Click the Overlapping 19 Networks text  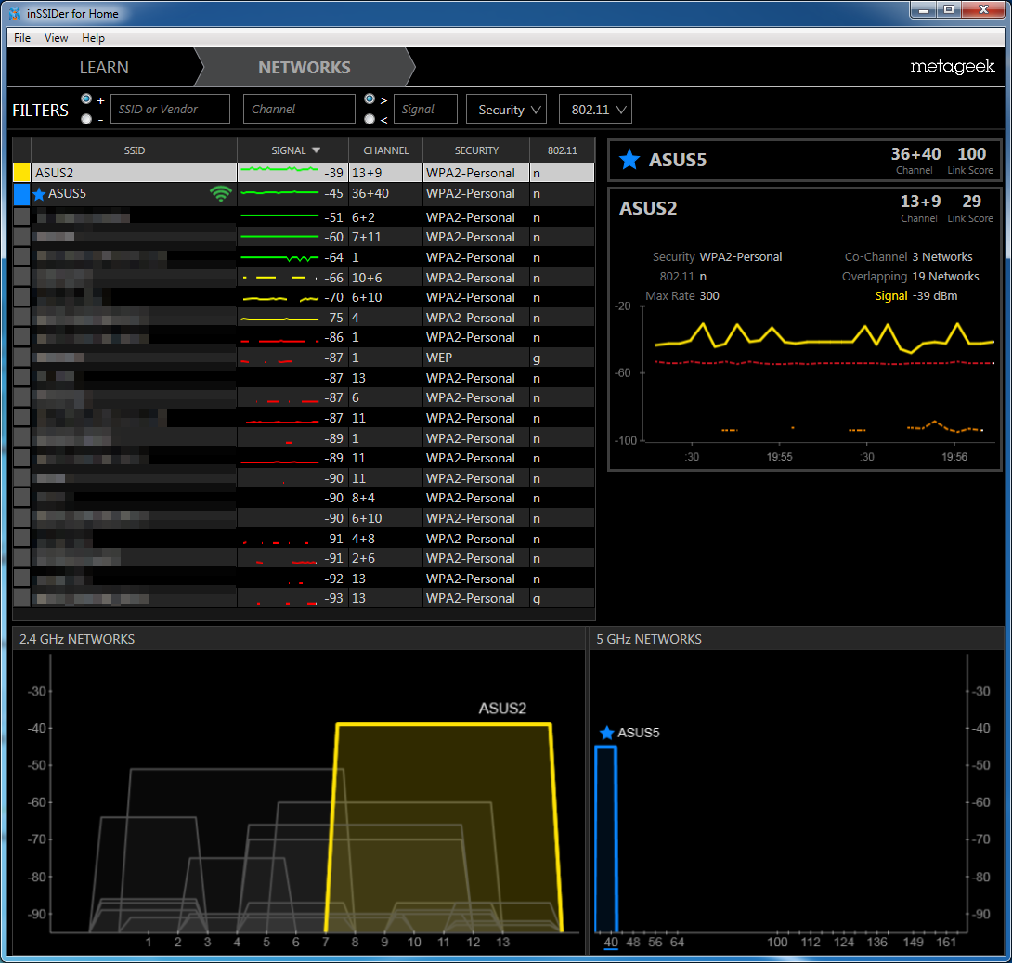coord(910,276)
